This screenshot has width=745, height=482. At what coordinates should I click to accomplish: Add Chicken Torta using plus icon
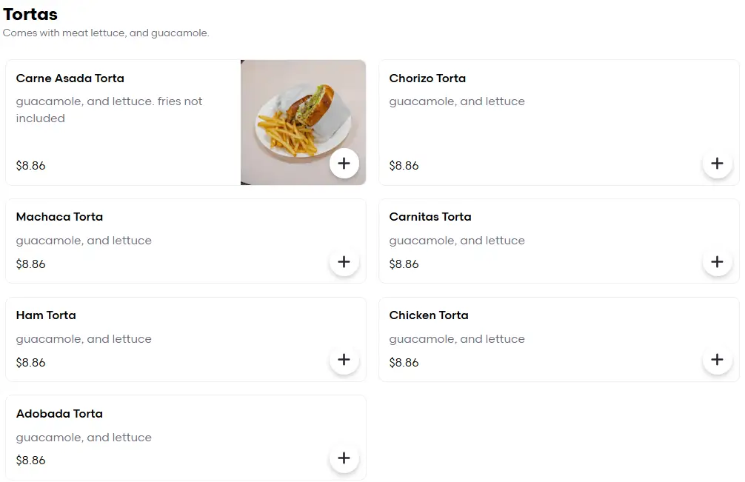pyautogui.click(x=717, y=360)
